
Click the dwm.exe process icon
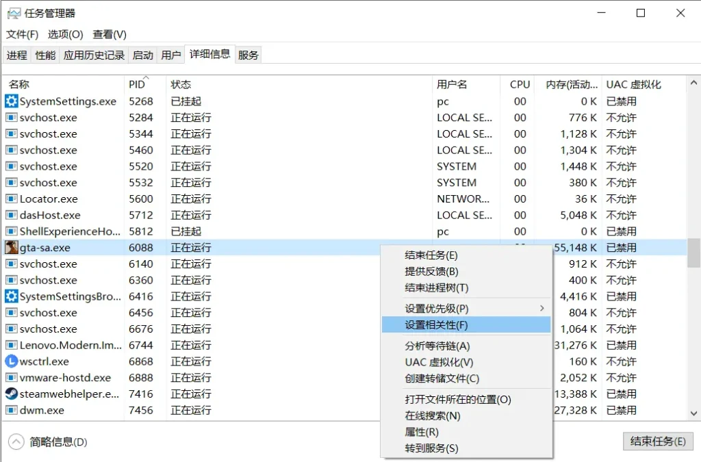(11, 410)
